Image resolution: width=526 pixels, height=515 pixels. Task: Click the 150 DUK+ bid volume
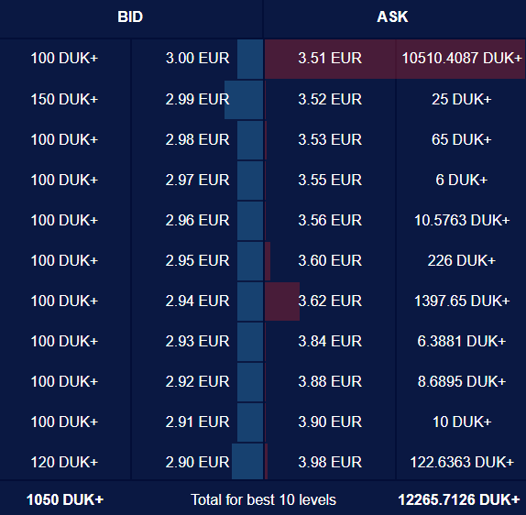click(x=64, y=99)
